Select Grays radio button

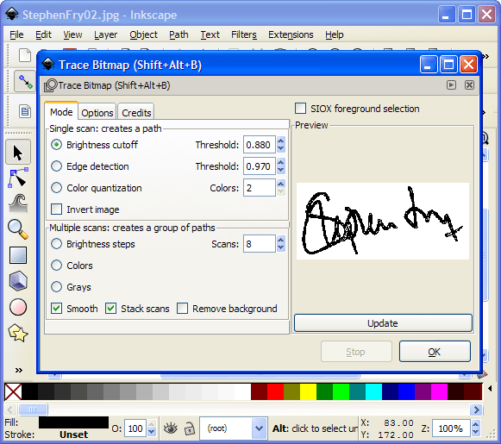57,287
